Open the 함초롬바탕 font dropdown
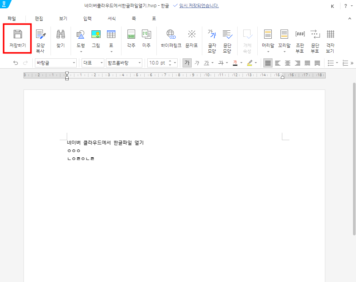356x282 pixels. [124, 63]
